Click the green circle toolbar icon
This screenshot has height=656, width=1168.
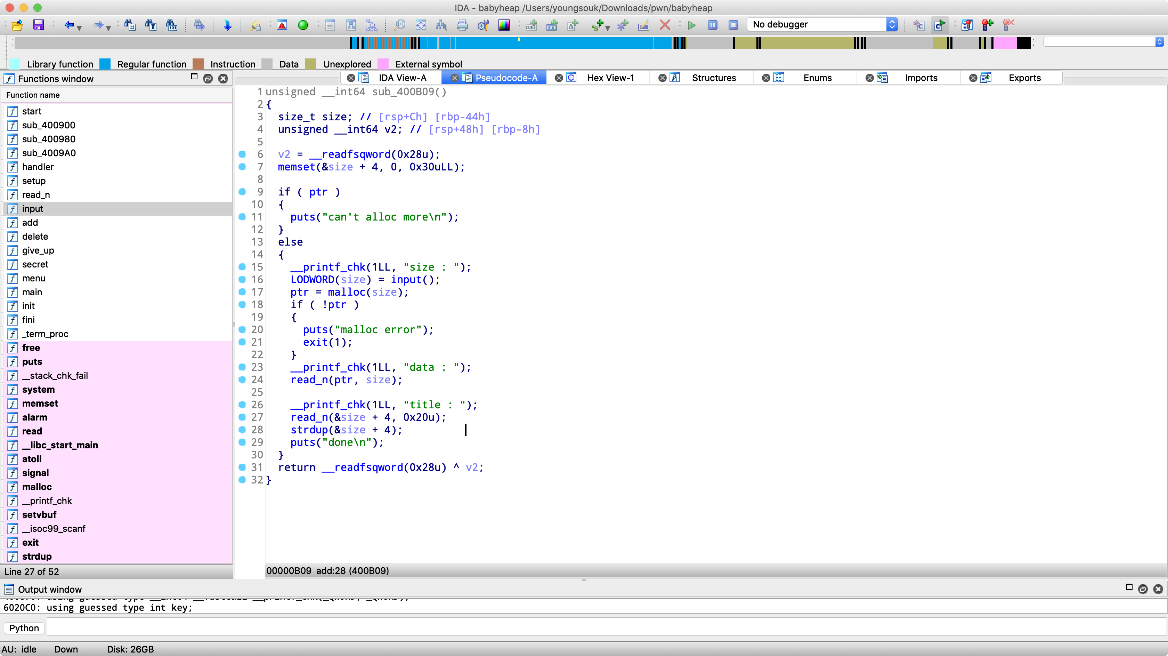(303, 25)
